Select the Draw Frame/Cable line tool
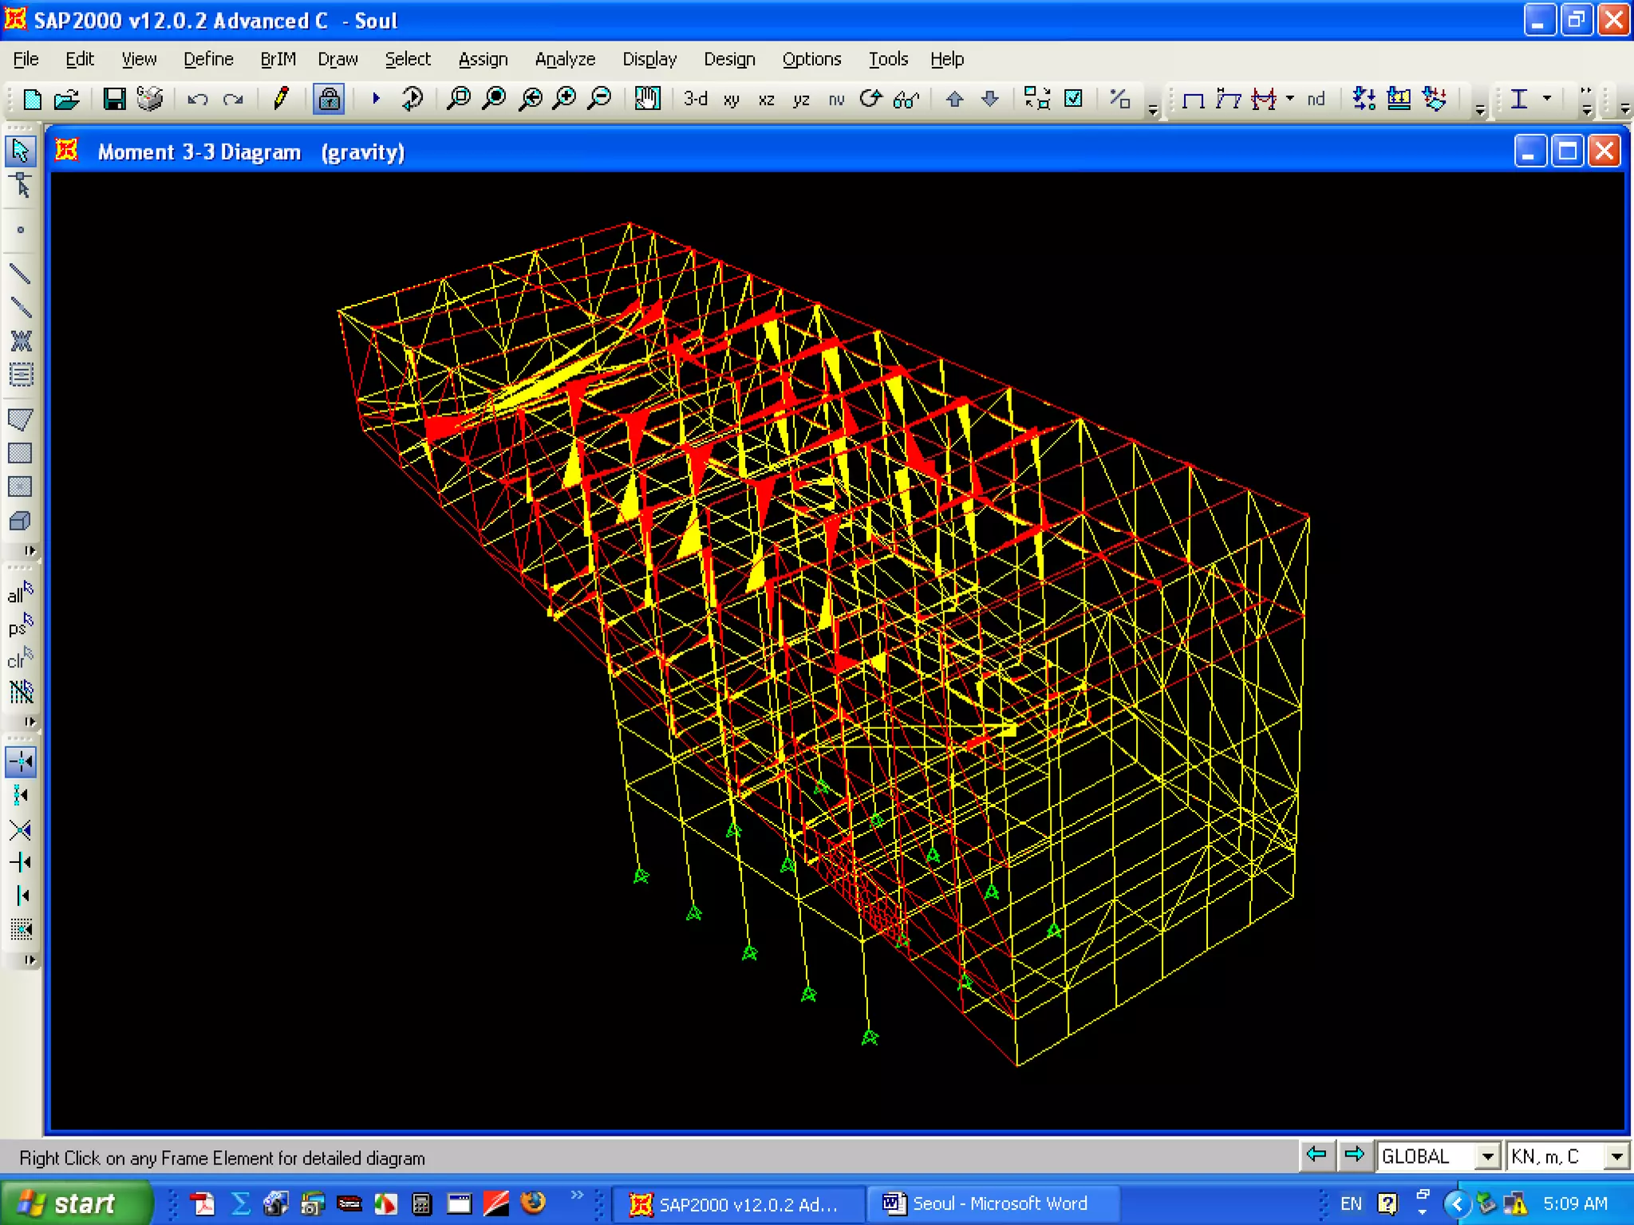 coord(20,274)
